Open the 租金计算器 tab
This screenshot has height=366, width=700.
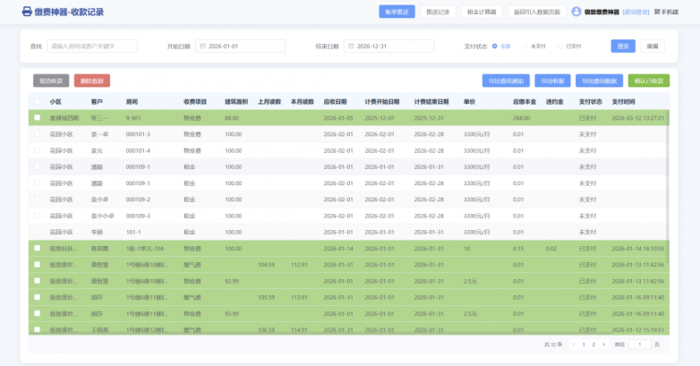pyautogui.click(x=482, y=12)
